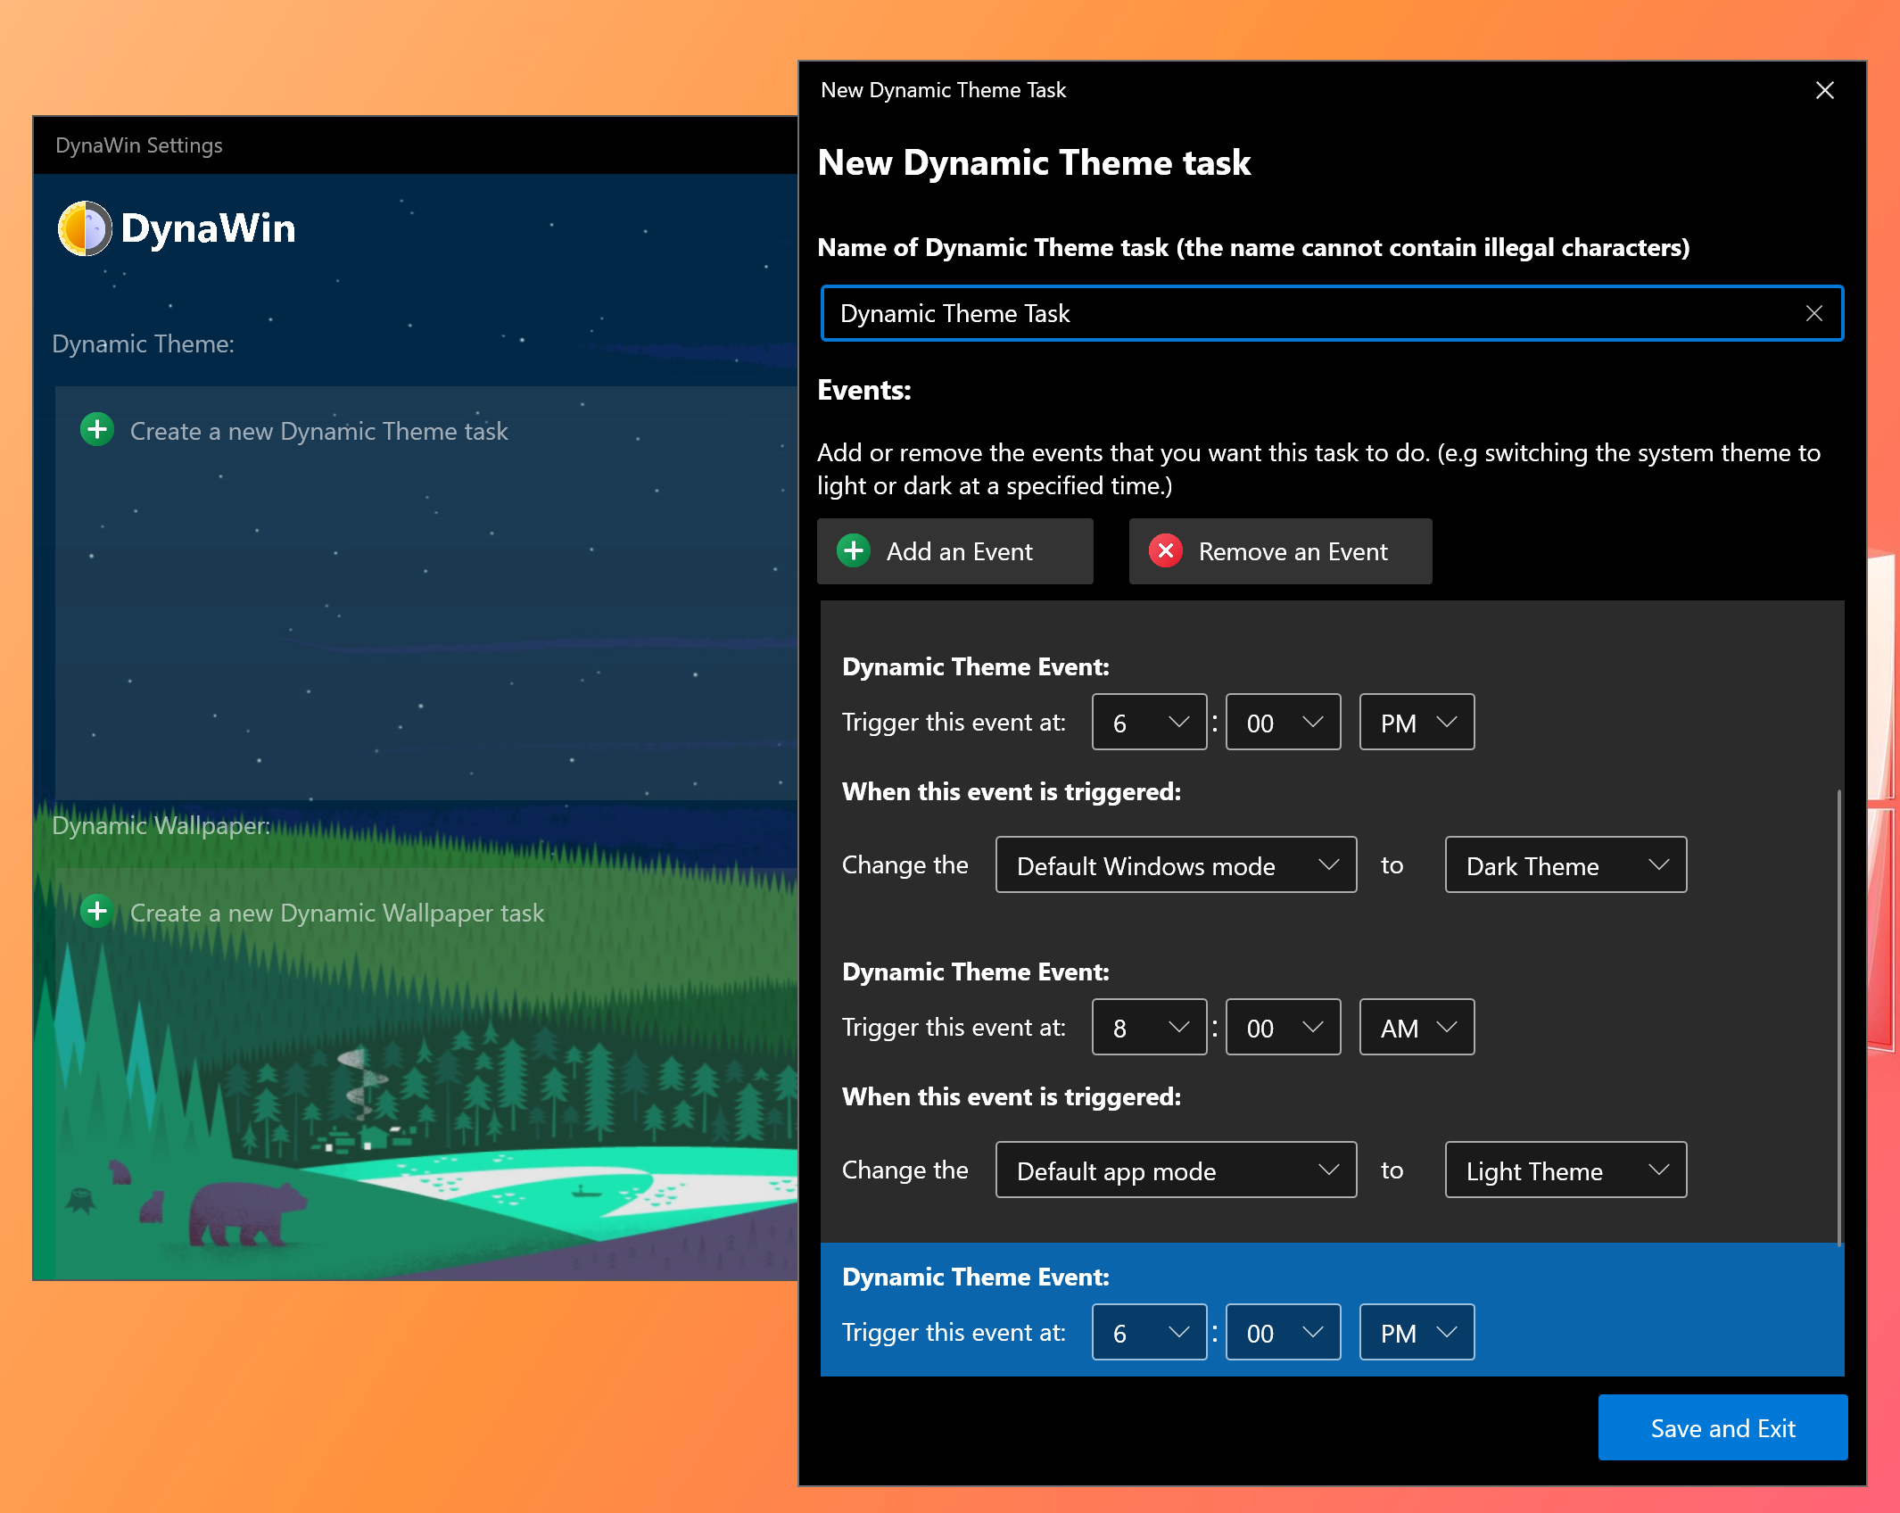Screen dimensions: 1900x1513
Task: Open the first event's hour dropdown showing 6
Action: [1149, 723]
